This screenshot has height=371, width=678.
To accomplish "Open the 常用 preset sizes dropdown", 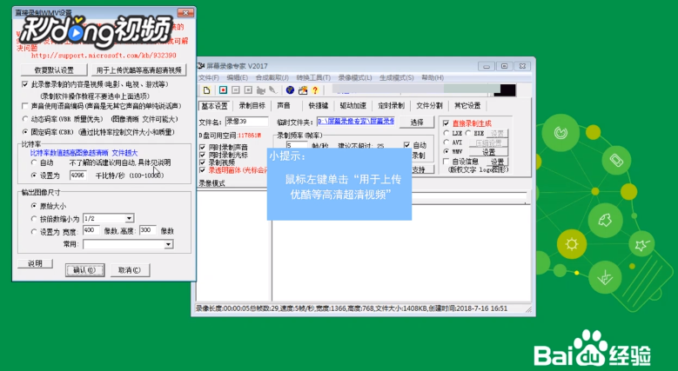I will (168, 244).
